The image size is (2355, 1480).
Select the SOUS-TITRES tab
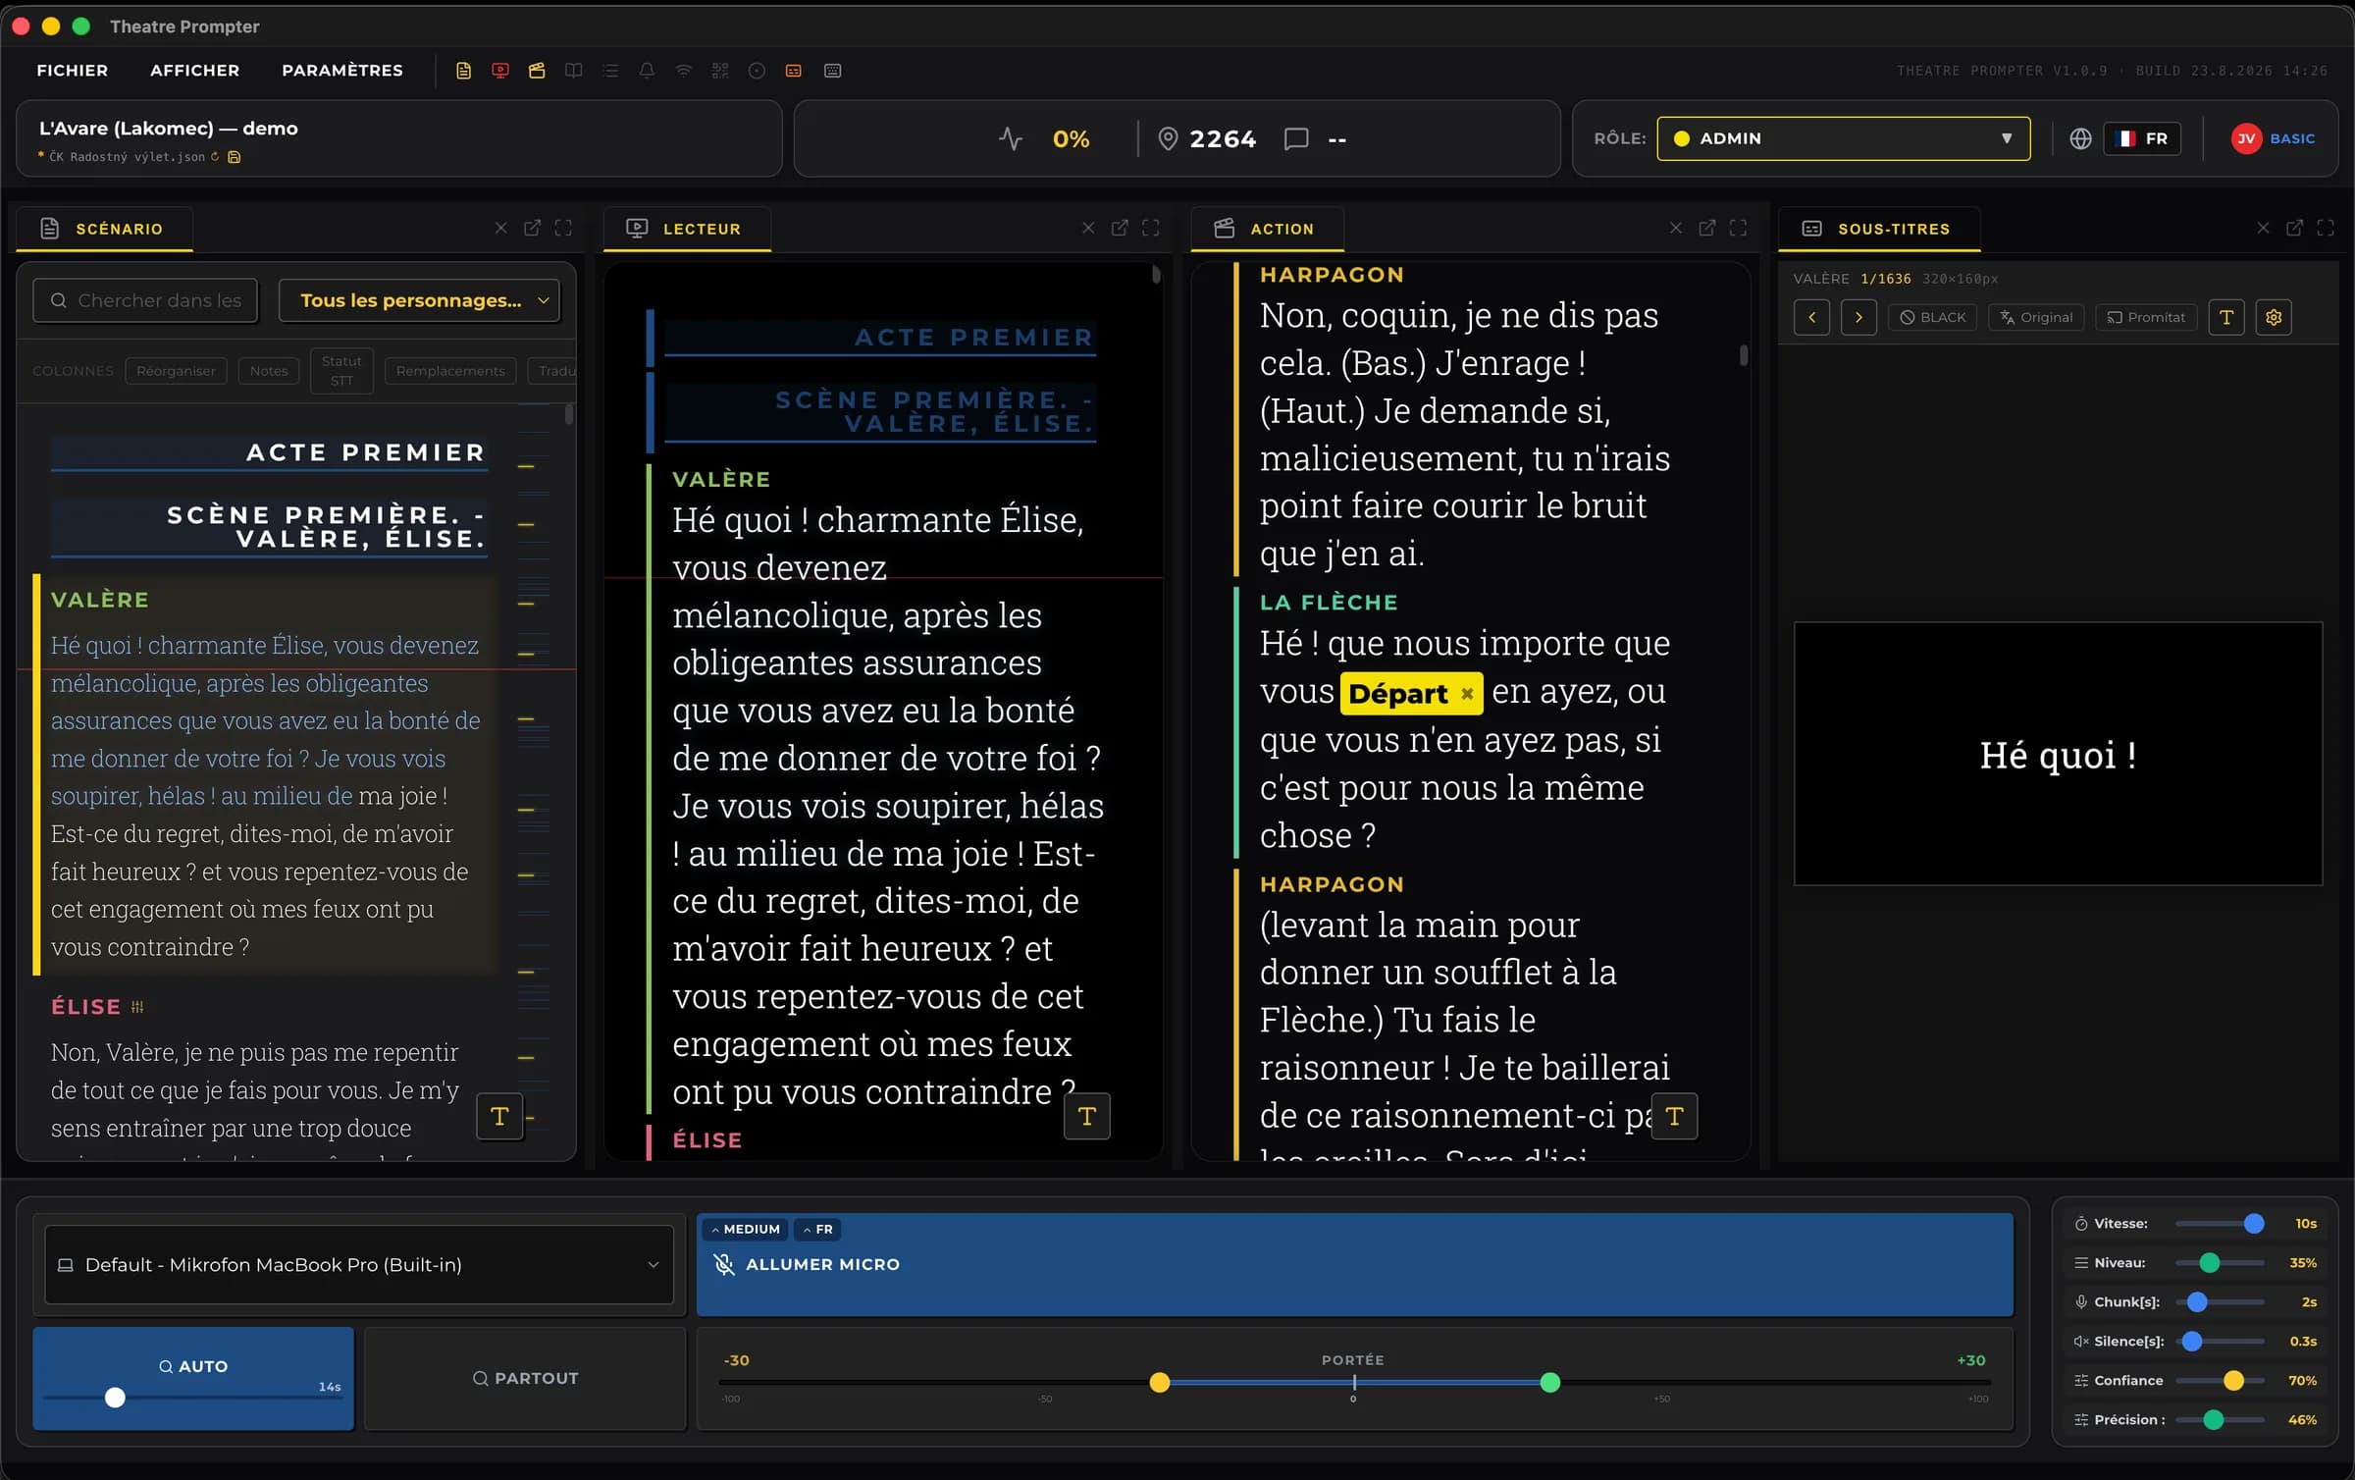[x=1878, y=228]
